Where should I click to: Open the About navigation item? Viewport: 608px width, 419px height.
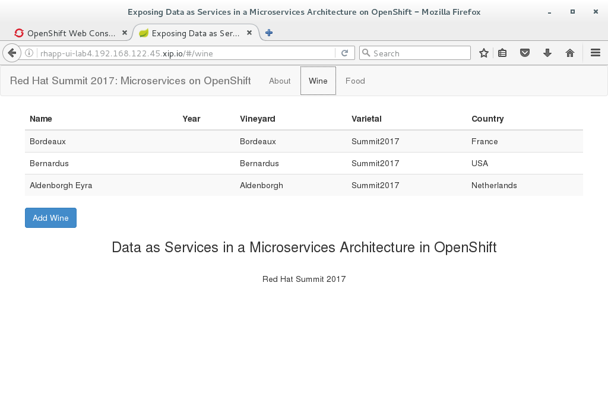280,81
